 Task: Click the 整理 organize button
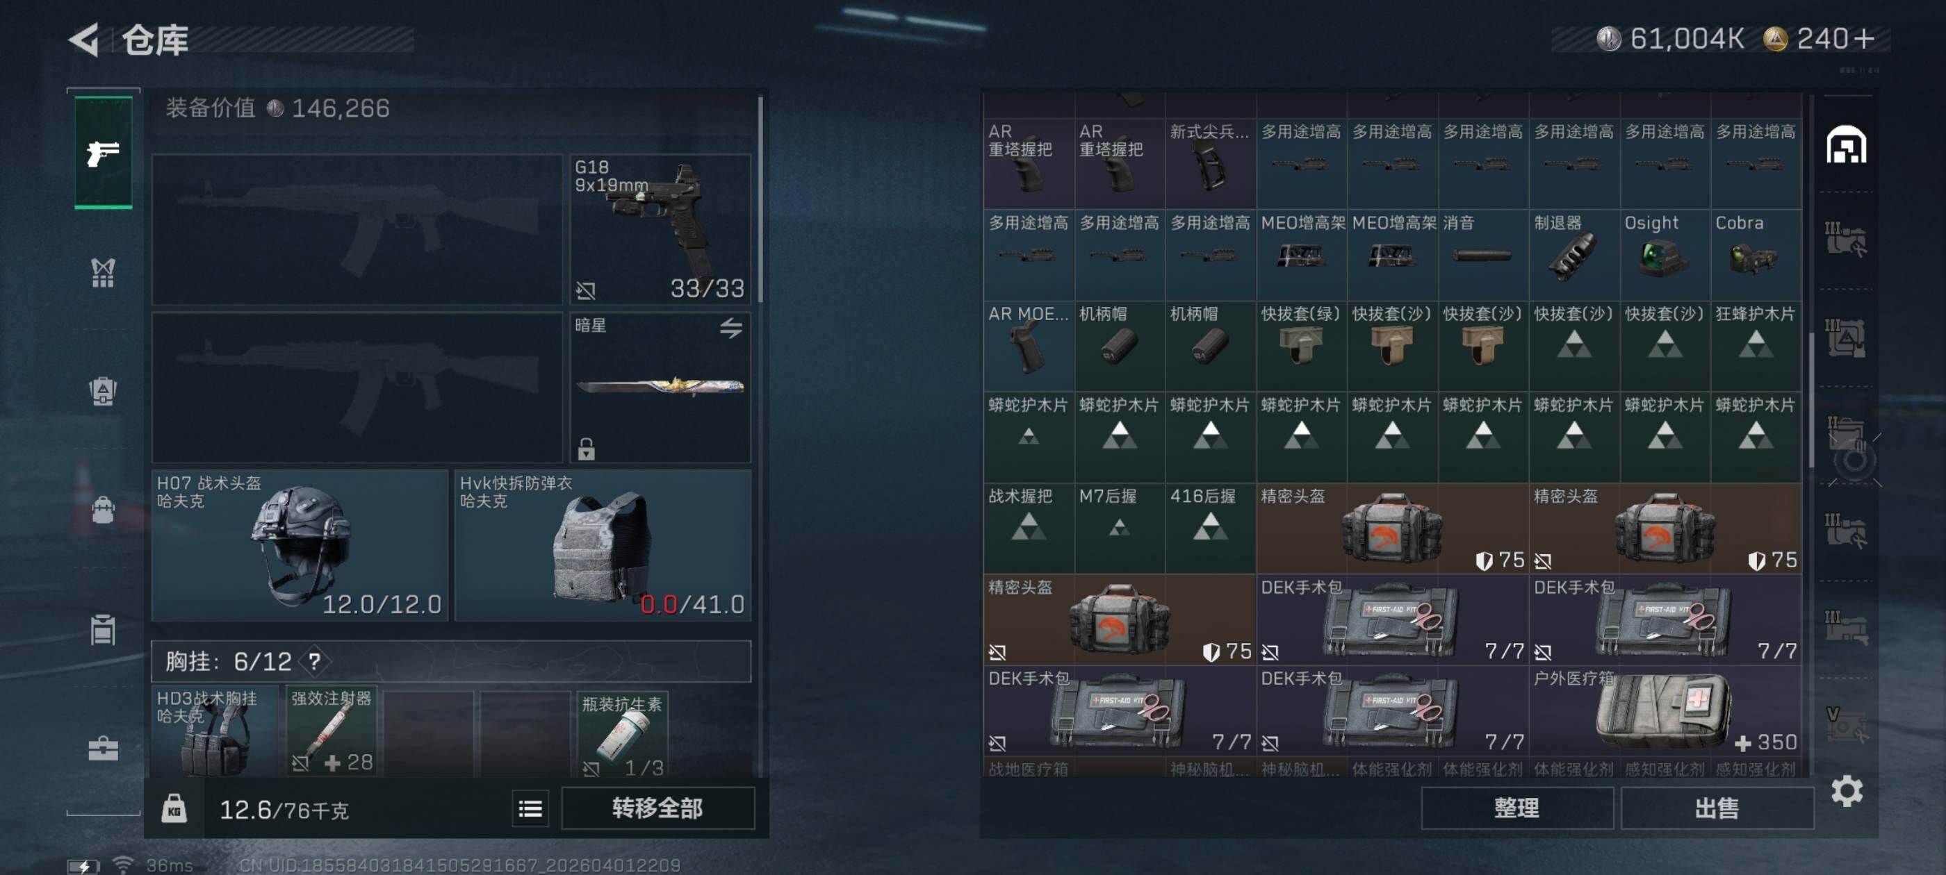[x=1516, y=808]
